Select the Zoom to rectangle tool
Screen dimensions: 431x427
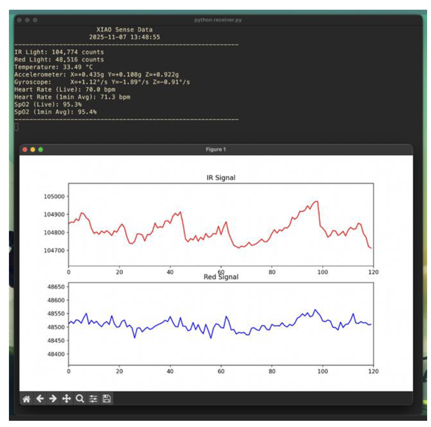80,398
